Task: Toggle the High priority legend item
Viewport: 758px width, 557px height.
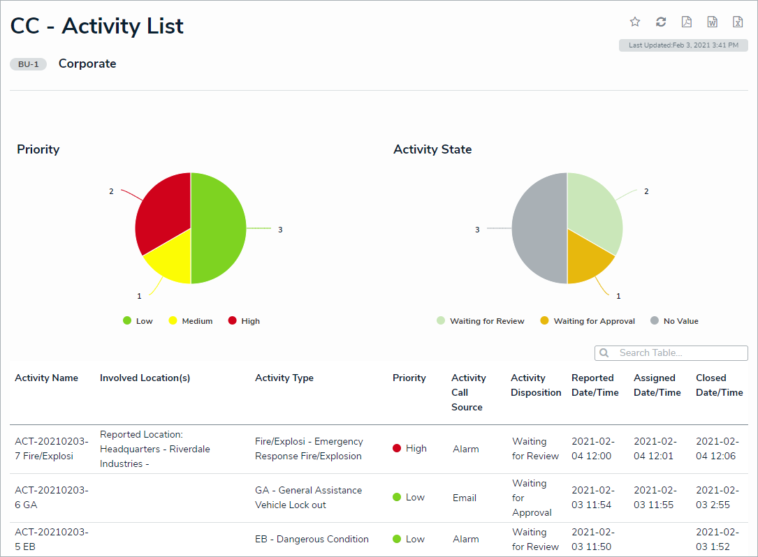Action: [244, 321]
